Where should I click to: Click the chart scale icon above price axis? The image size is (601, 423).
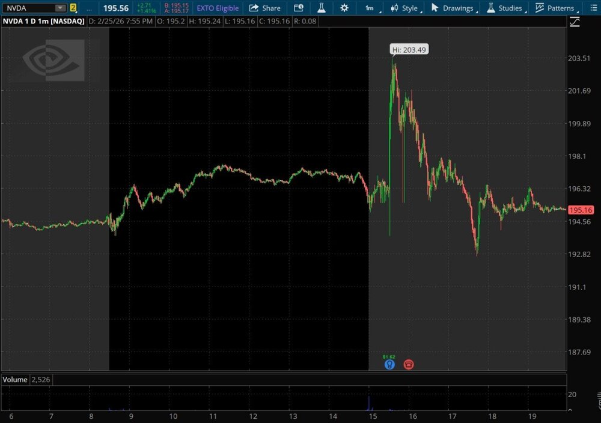[575, 22]
